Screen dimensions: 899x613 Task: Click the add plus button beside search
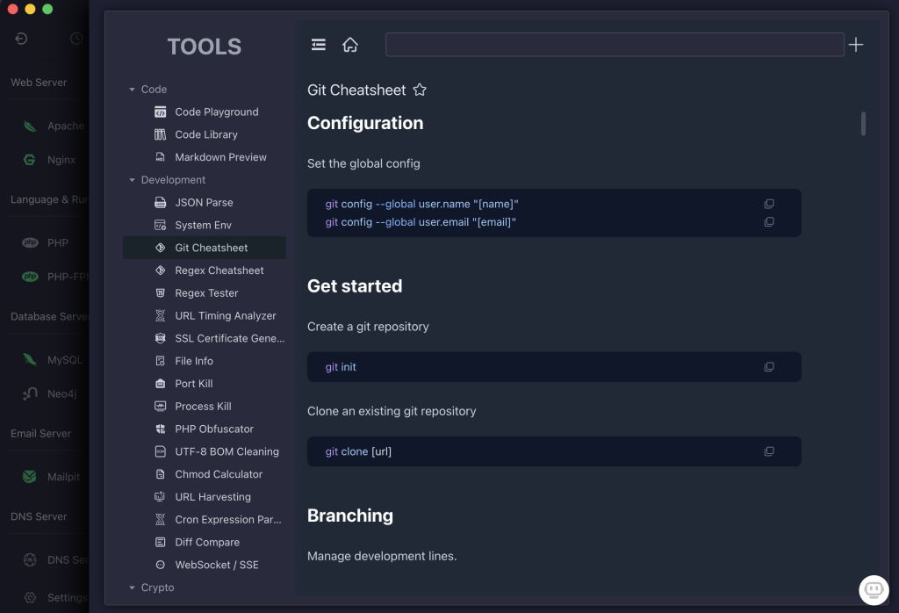[855, 45]
